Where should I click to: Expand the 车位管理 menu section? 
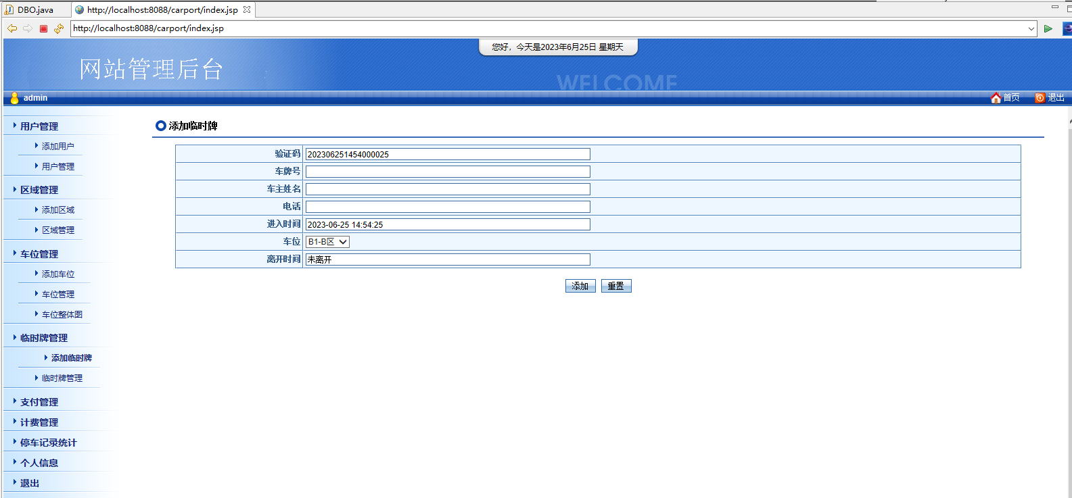tap(39, 254)
